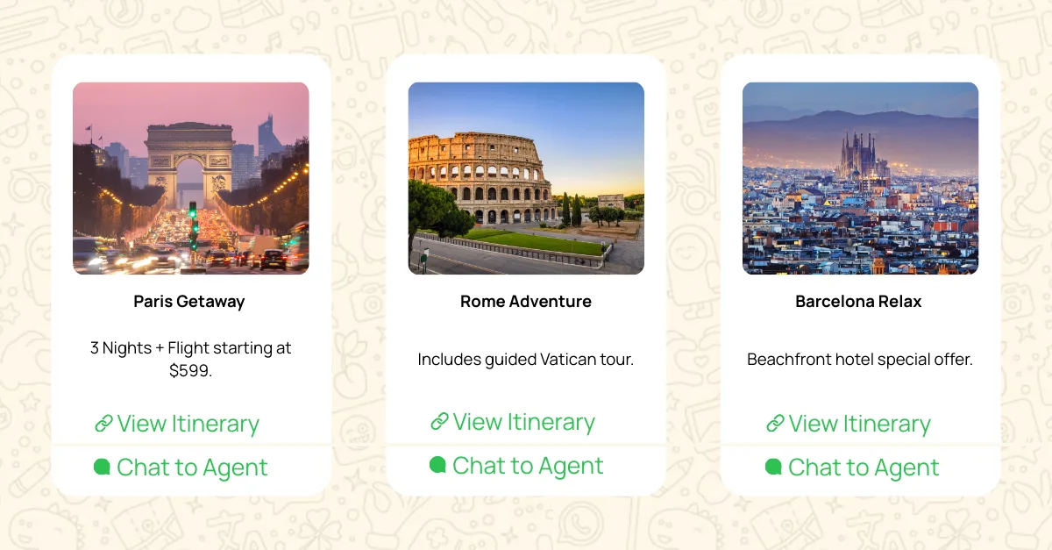
Task: Click link icon on Paris Getaway card
Action: (x=103, y=425)
